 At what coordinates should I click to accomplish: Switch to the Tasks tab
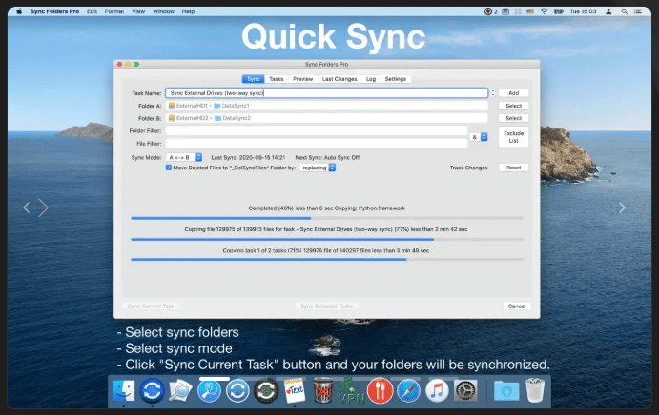point(277,79)
